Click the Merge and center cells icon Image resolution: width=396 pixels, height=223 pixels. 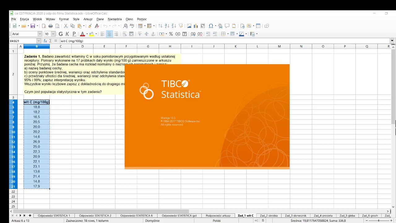click(131, 34)
